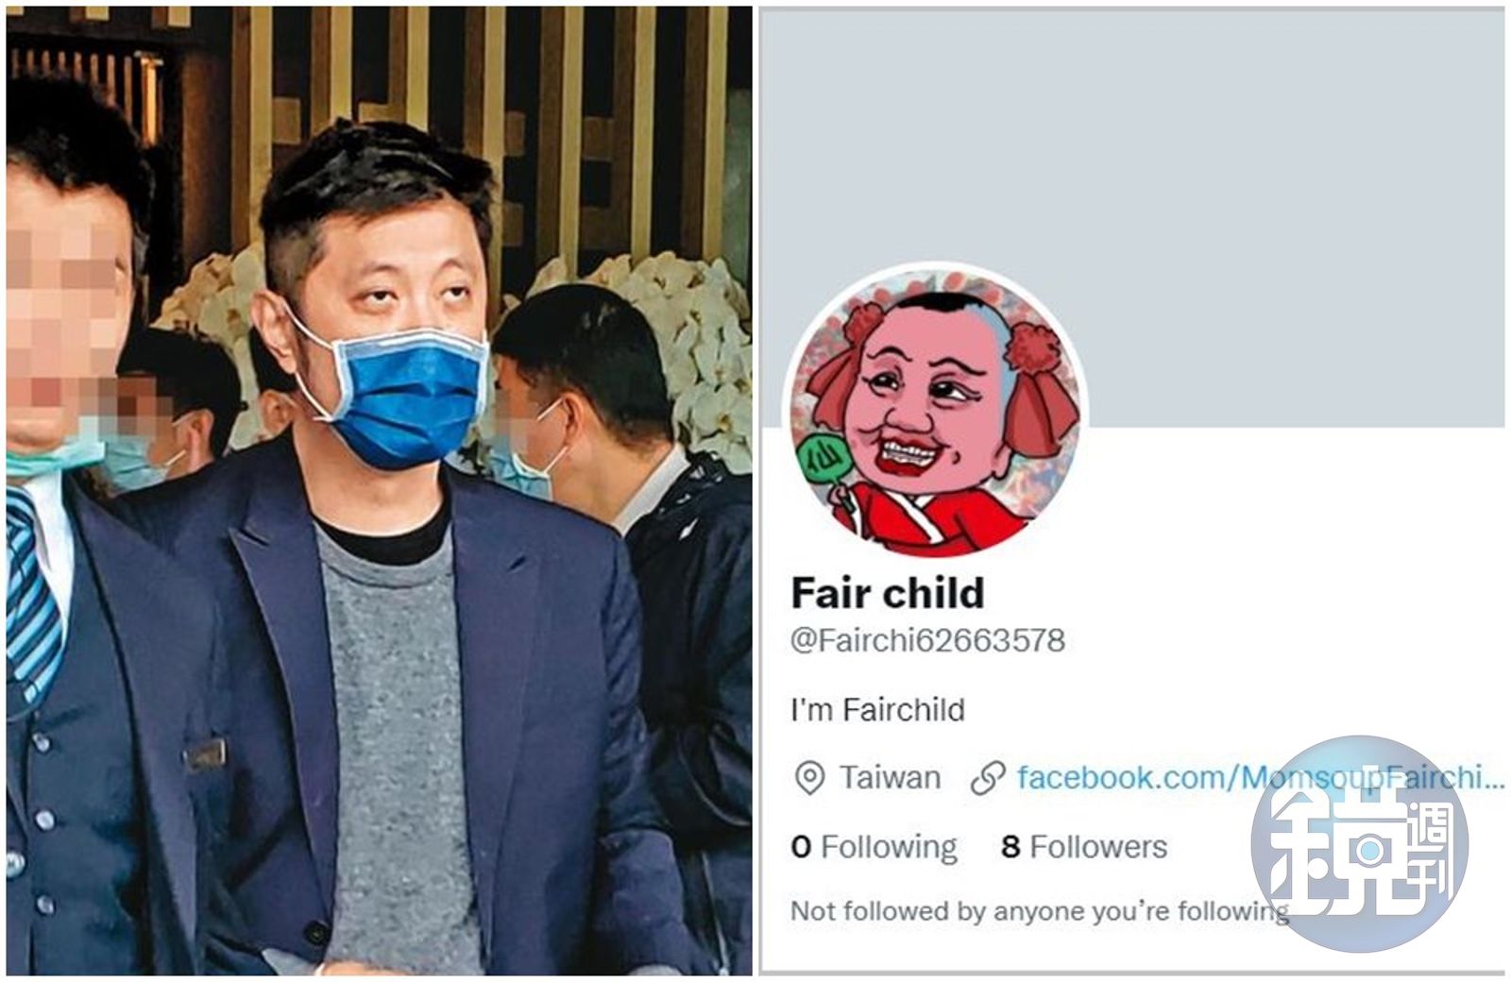Click the I'm Fairchild bio text
1511x982 pixels.
click(x=878, y=709)
